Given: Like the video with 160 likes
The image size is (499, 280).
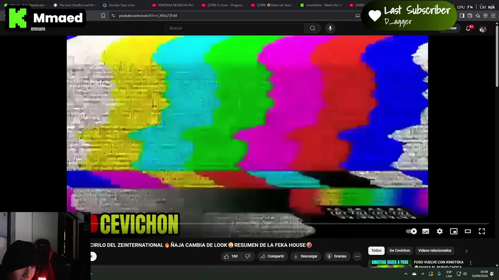Looking at the screenshot, I should coord(231,256).
